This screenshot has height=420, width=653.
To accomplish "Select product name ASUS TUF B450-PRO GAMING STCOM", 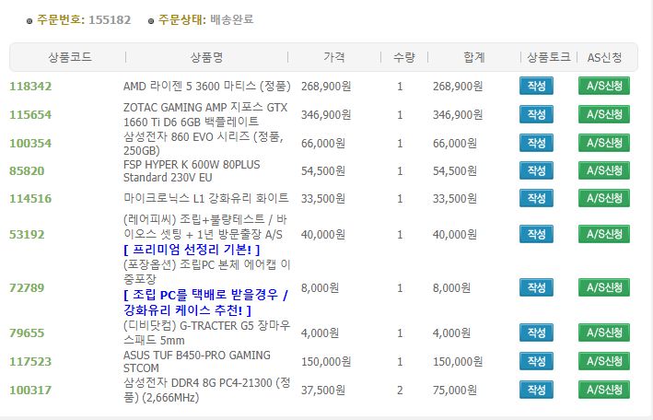I will [x=196, y=361].
